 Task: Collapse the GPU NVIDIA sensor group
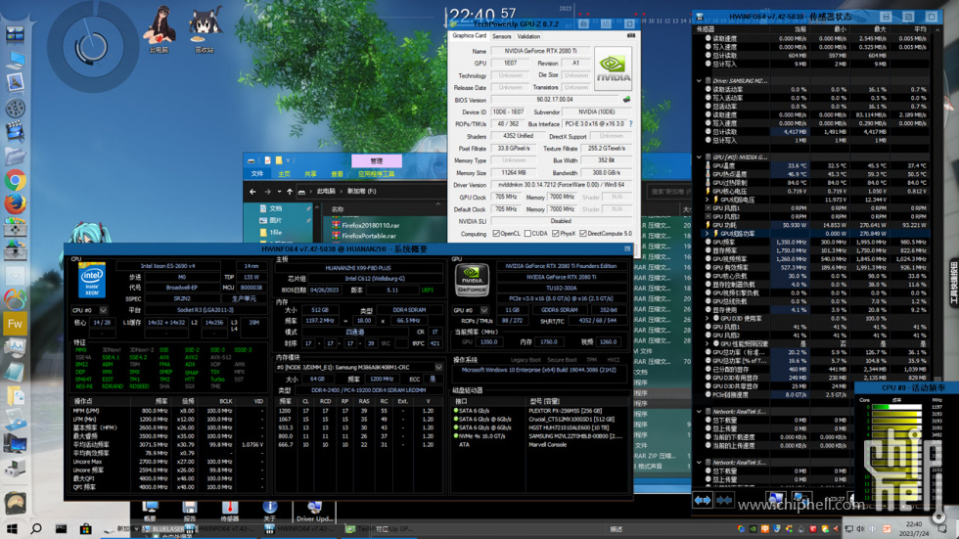pyautogui.click(x=701, y=157)
